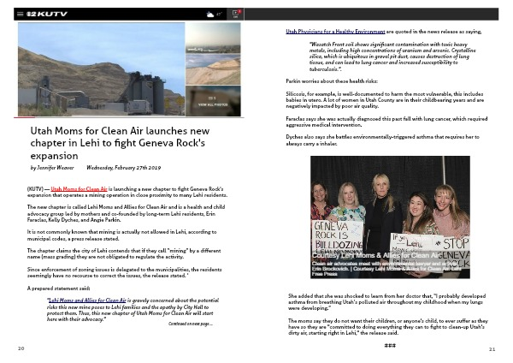Click the byline 'by Jennifer Weaver'
The height and width of the screenshot is (363, 513).
(x=52, y=168)
